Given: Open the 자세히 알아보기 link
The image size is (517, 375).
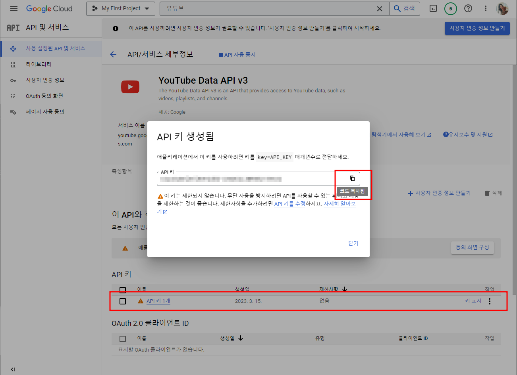Looking at the screenshot, I should (340, 204).
